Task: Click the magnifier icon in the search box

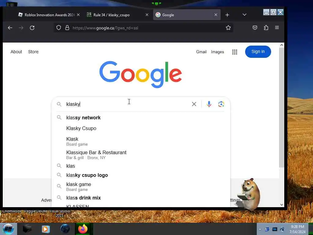Action: 59,104
